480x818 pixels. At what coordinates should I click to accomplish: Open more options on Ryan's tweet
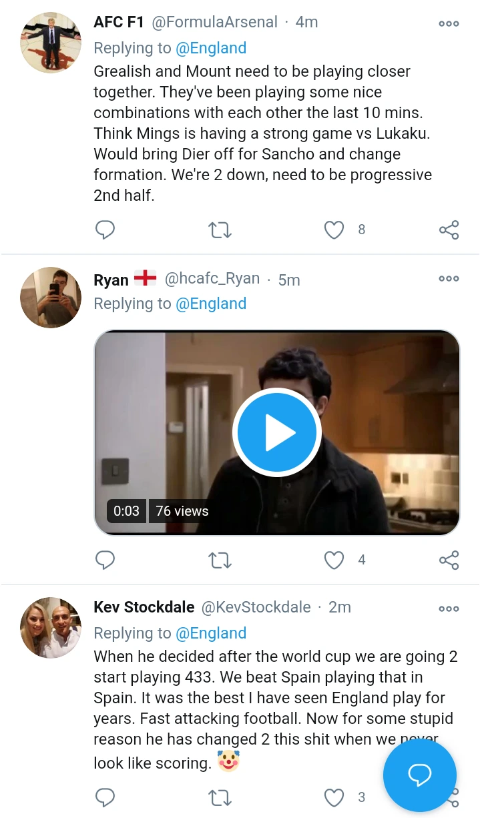point(449,279)
